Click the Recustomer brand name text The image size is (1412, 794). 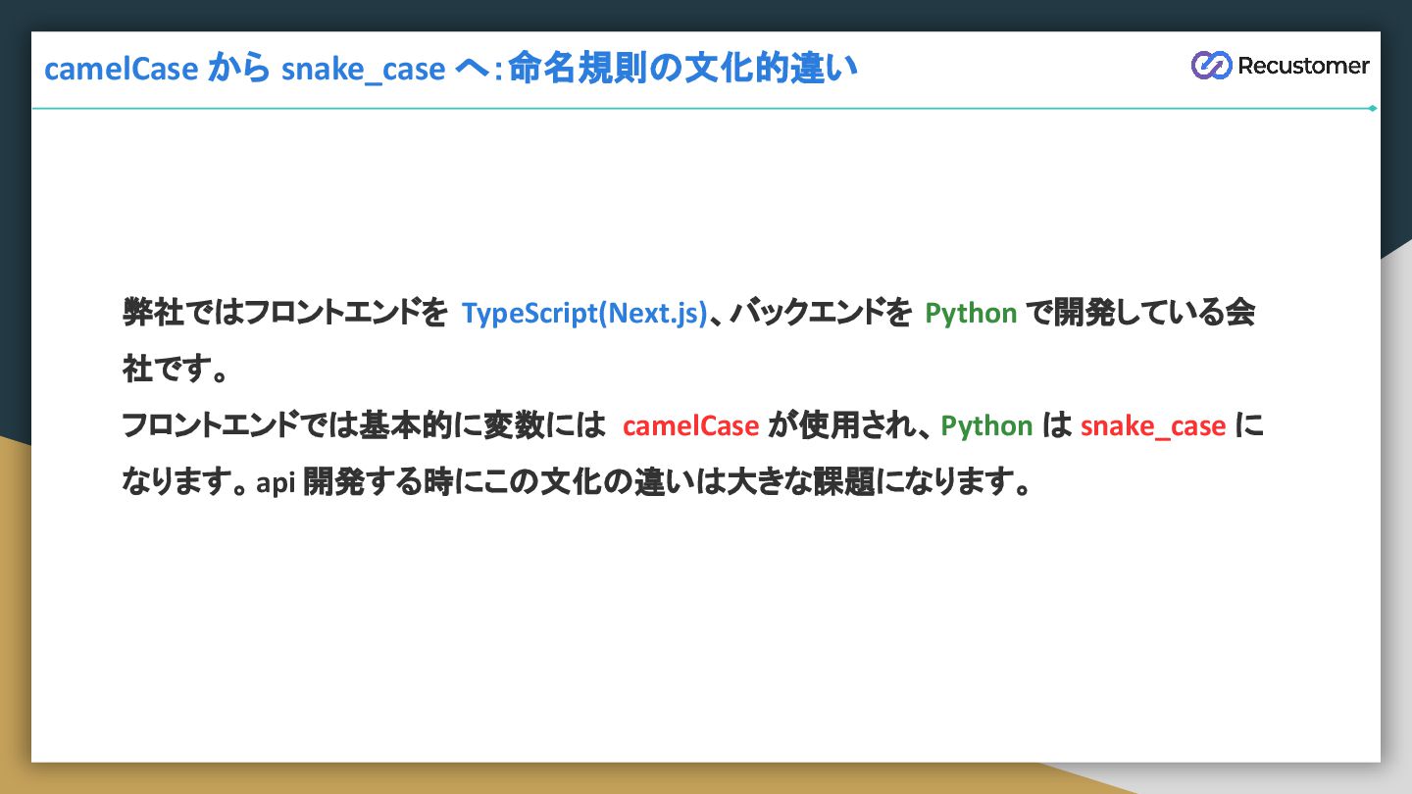[x=1303, y=66]
